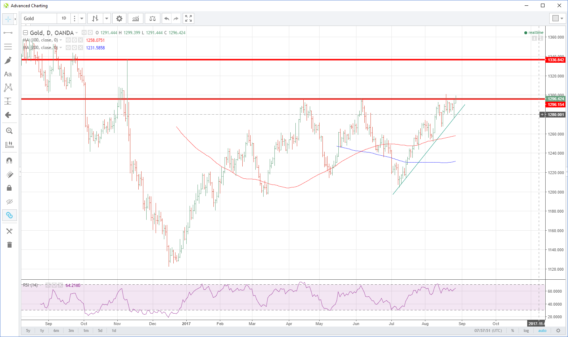
Task: Hide the MA 100 indicator via eye icon
Action: click(68, 40)
